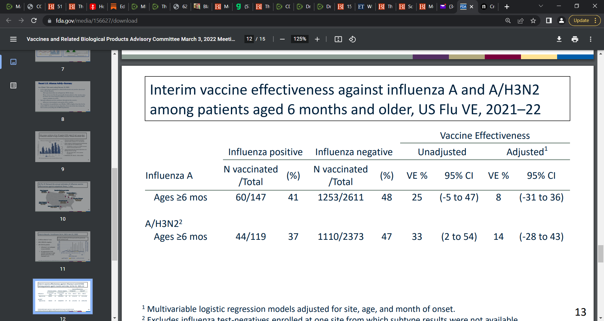Switch to the '62' browser tab
The image size is (604, 321).
click(181, 7)
